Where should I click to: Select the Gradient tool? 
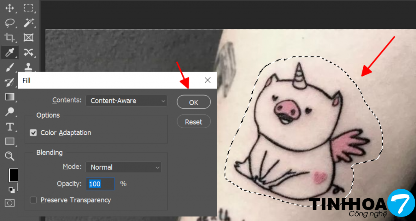click(10, 97)
